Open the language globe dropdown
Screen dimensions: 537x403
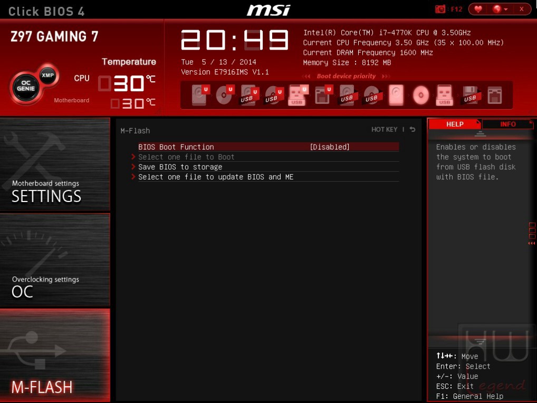coord(500,9)
